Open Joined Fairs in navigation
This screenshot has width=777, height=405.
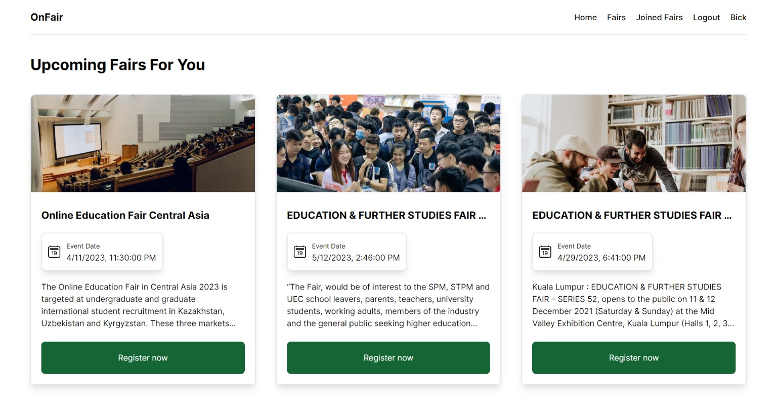[x=659, y=17]
